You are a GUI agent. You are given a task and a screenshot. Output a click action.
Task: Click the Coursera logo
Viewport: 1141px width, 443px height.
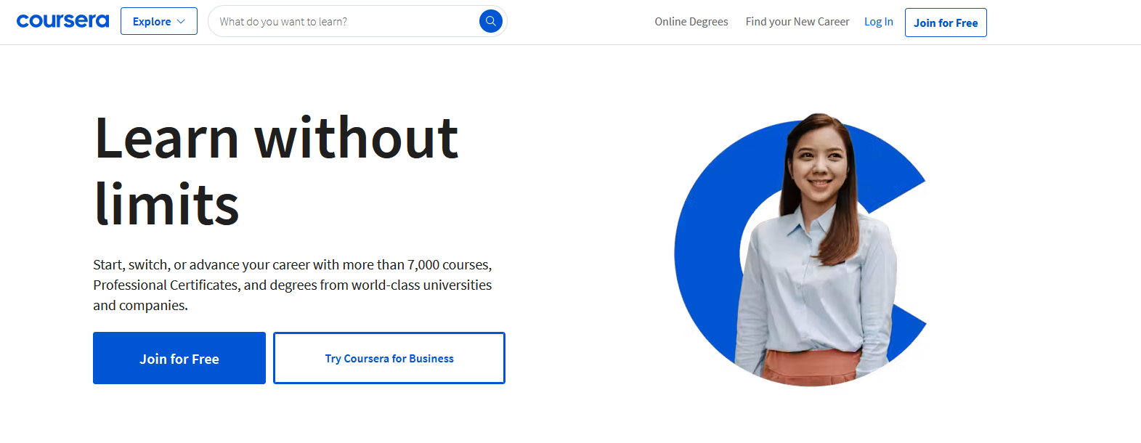[x=62, y=21]
